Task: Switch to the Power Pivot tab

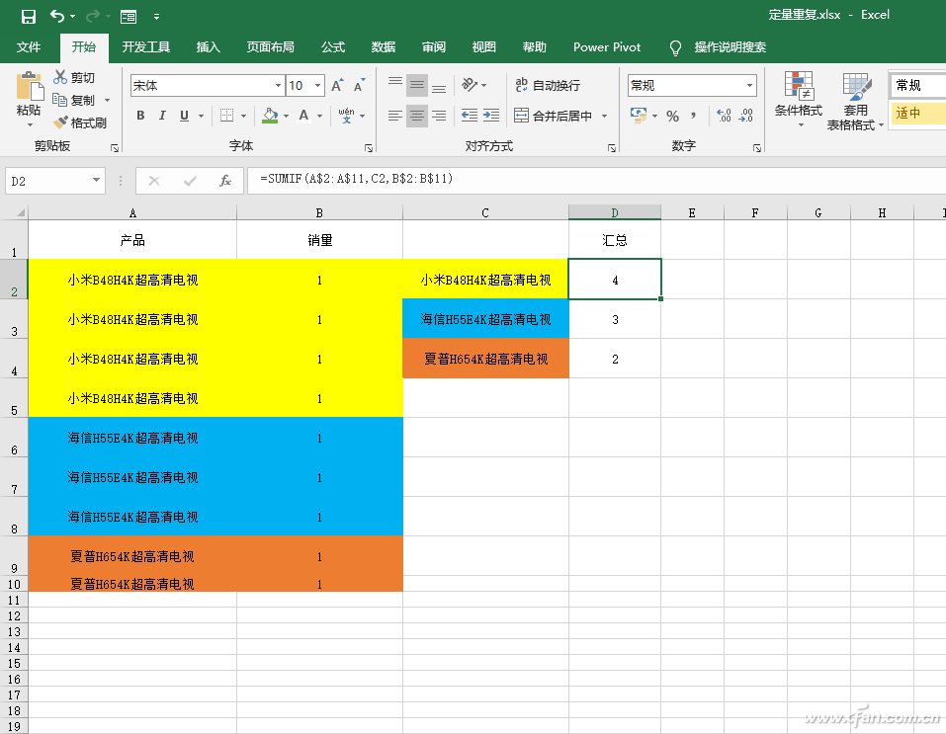Action: pyautogui.click(x=607, y=47)
